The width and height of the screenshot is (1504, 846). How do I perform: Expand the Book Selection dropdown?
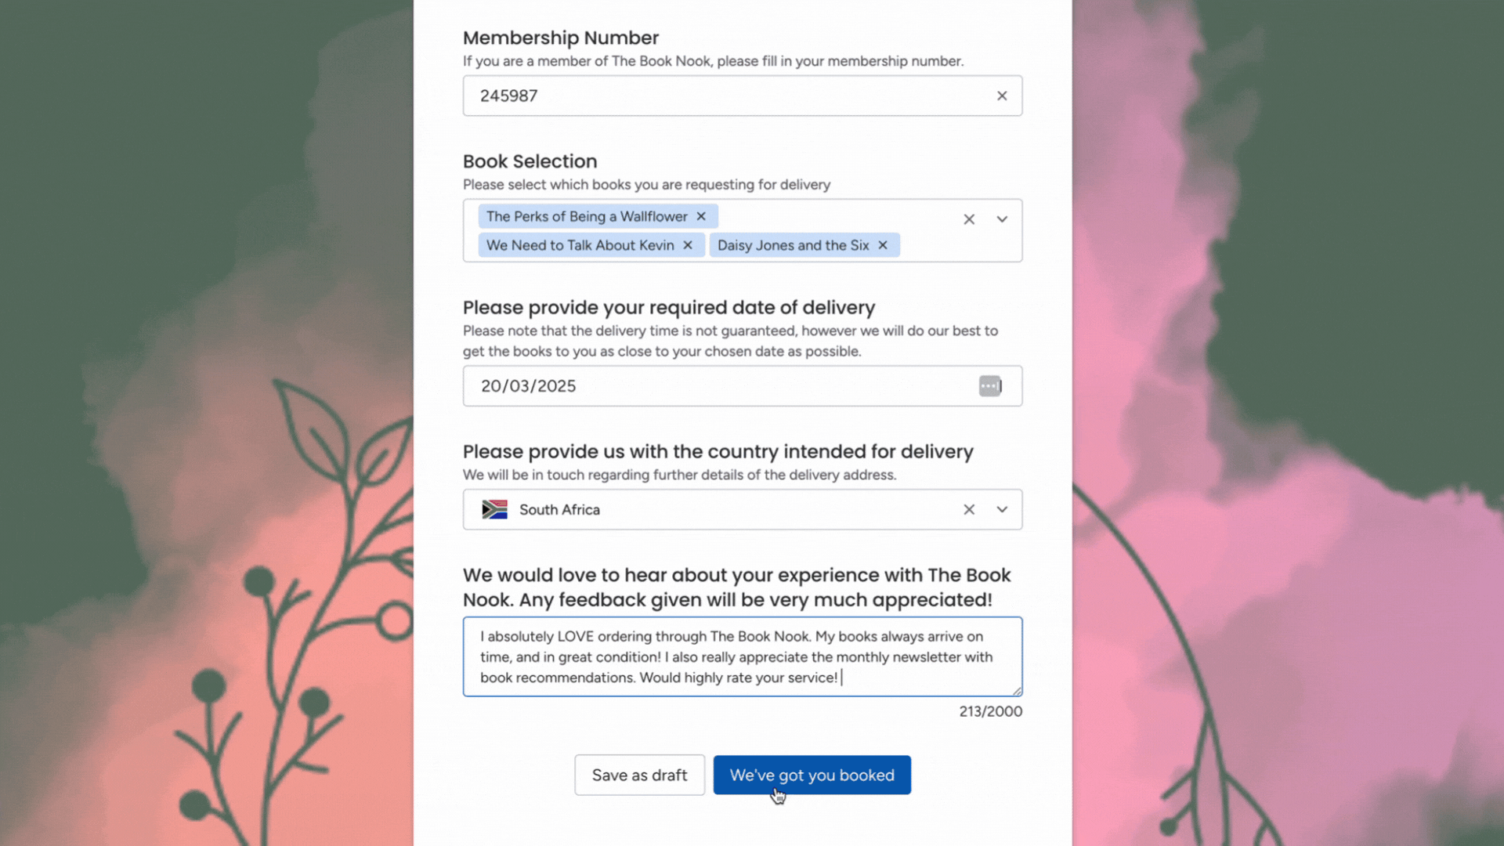pos(1002,219)
